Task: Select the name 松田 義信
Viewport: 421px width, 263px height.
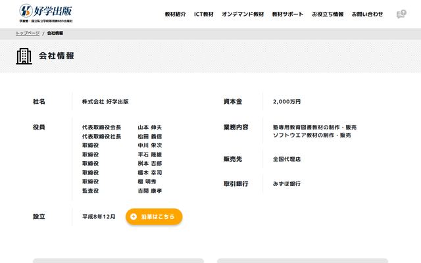Action: pos(150,136)
